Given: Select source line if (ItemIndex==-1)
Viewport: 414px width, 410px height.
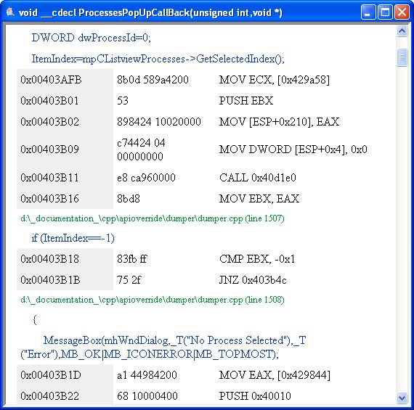Looking at the screenshot, I should tap(73, 238).
